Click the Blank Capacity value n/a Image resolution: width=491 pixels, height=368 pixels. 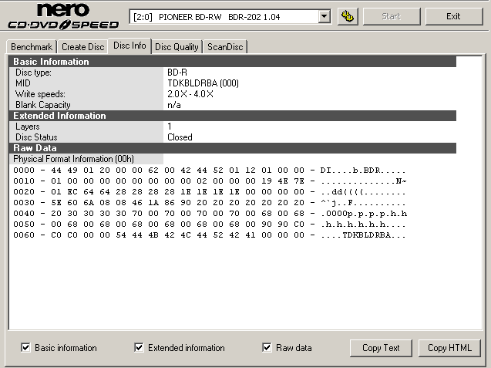click(174, 105)
